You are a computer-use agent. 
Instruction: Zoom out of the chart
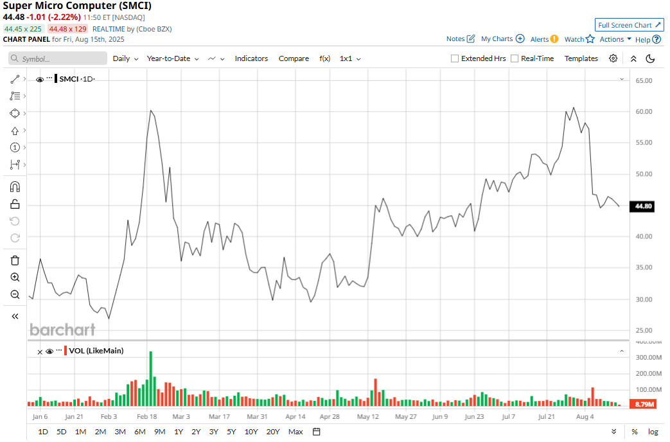15,294
